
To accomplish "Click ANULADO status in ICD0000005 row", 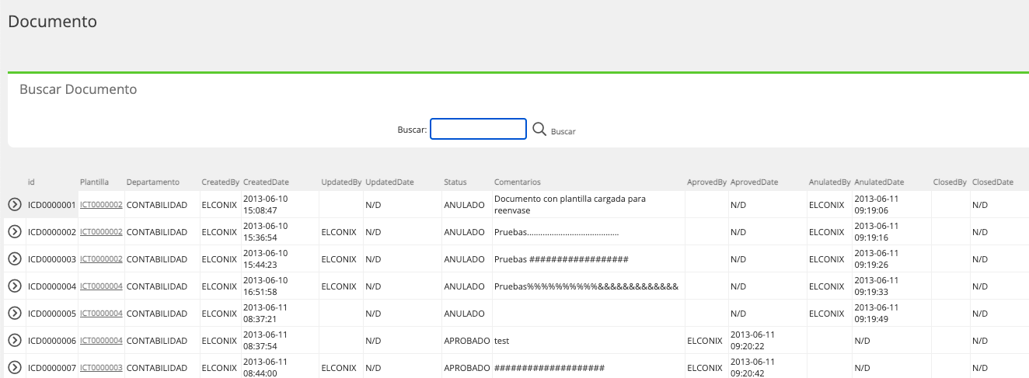I will [464, 314].
